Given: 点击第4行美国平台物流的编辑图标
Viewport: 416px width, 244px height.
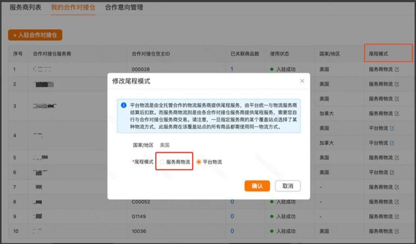Looking at the screenshot, I should coord(392,128).
